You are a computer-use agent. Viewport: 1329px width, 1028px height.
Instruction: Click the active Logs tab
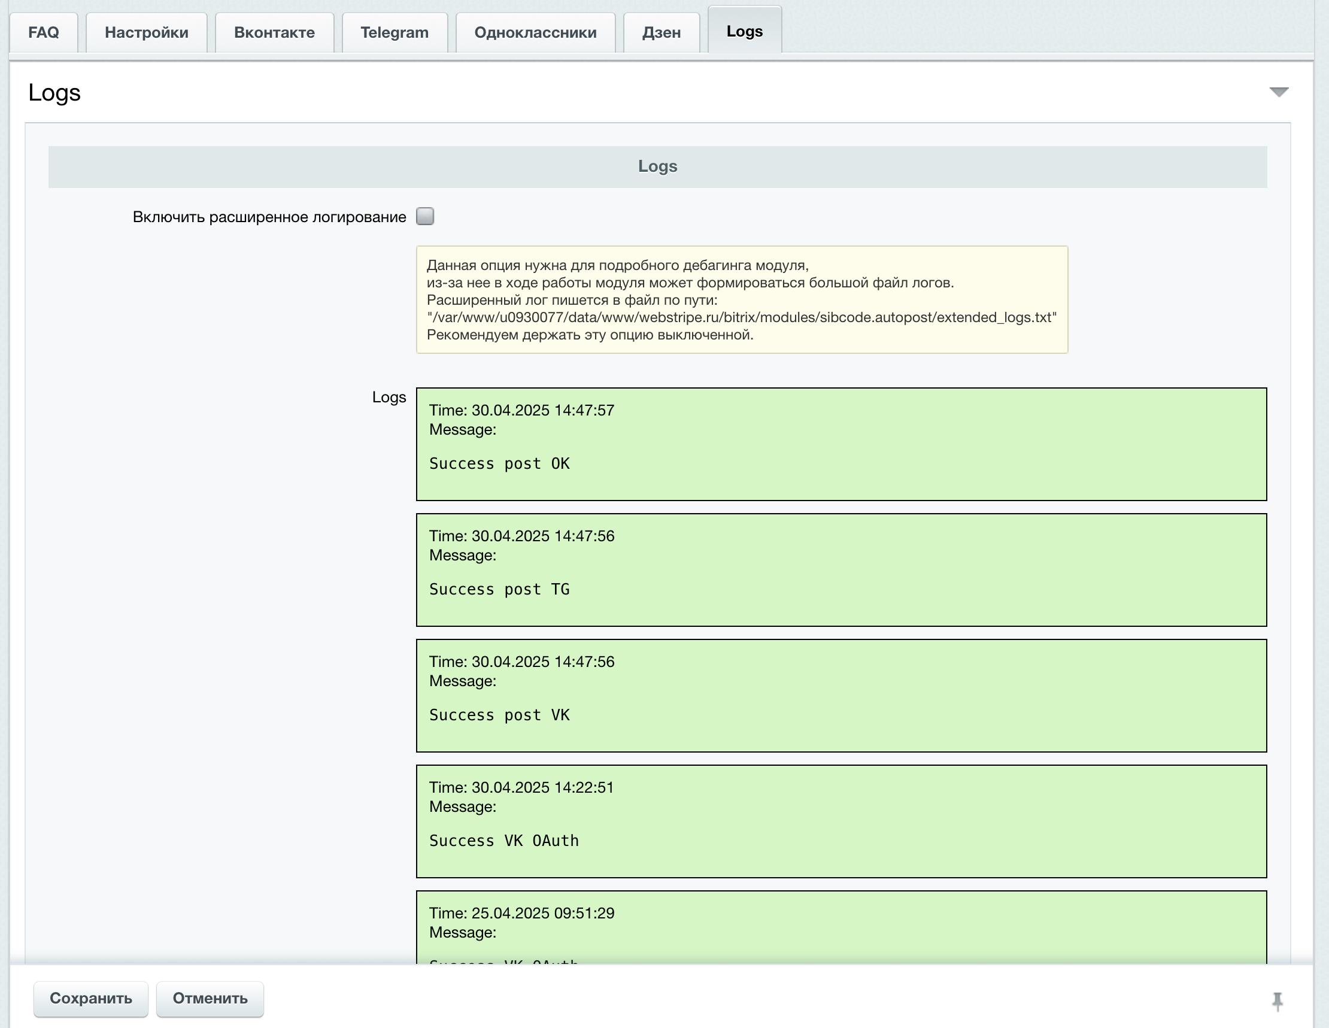click(x=744, y=31)
